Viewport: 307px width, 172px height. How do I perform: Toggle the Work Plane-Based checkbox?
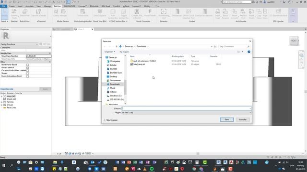(x=27, y=65)
